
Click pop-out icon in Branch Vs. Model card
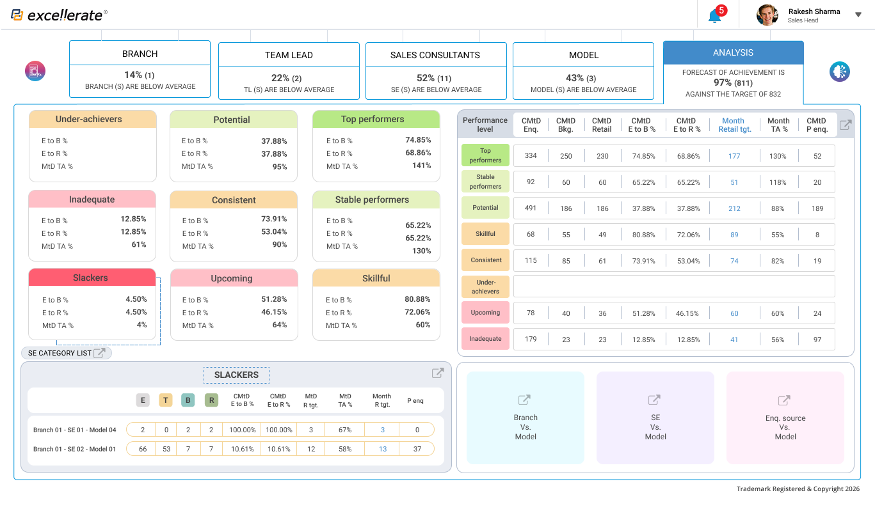524,400
